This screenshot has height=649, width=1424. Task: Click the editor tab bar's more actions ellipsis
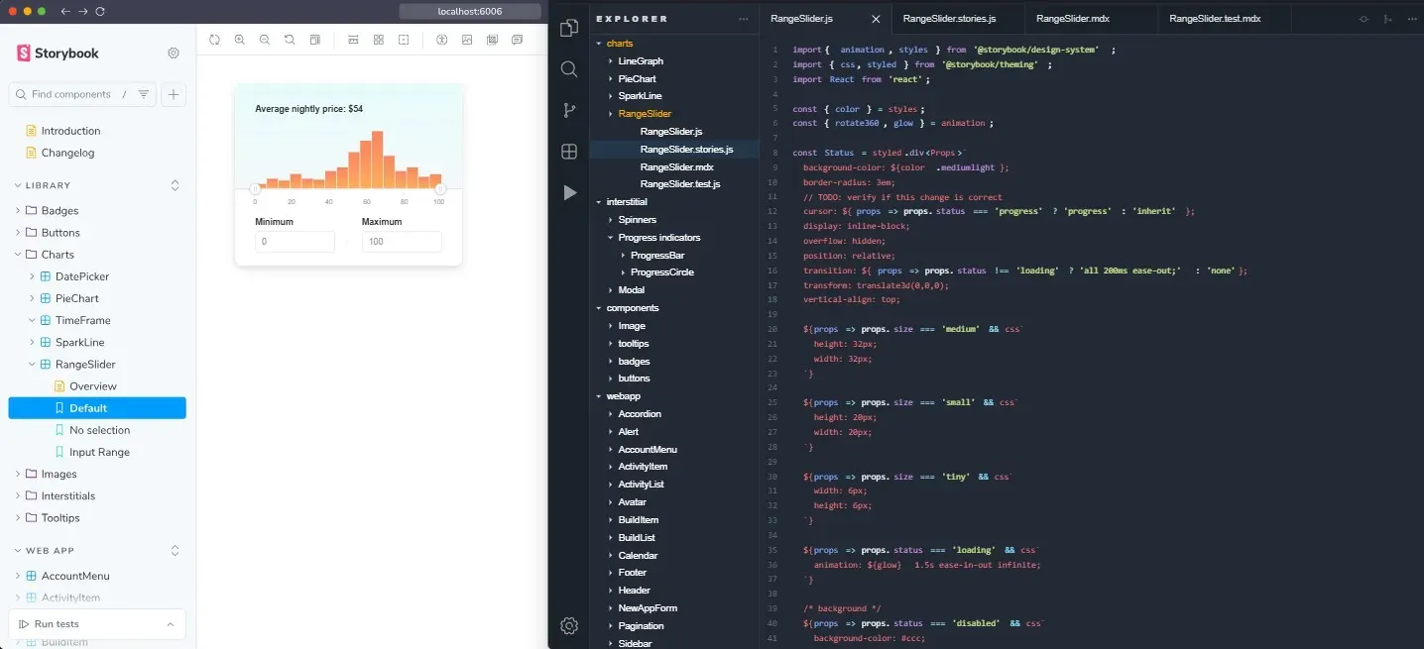(1412, 19)
